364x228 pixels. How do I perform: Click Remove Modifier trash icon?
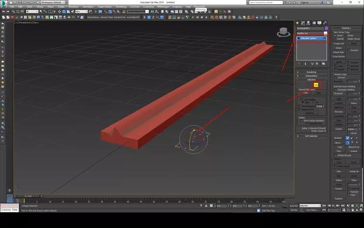tap(317, 63)
